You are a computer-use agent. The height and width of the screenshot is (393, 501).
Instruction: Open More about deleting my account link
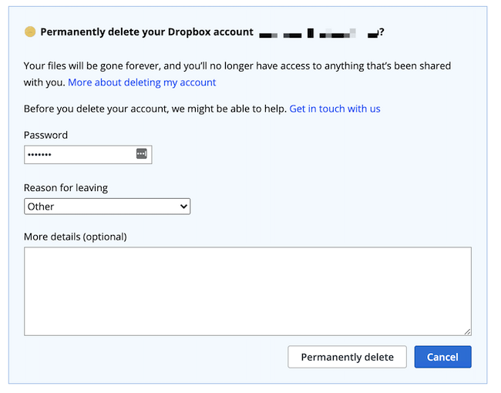point(142,82)
